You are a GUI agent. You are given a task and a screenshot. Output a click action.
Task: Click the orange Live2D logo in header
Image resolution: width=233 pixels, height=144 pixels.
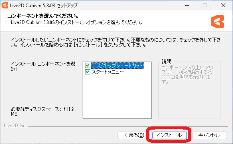click(217, 22)
